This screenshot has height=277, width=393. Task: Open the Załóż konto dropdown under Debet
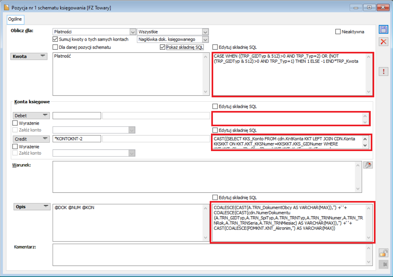[132, 130]
